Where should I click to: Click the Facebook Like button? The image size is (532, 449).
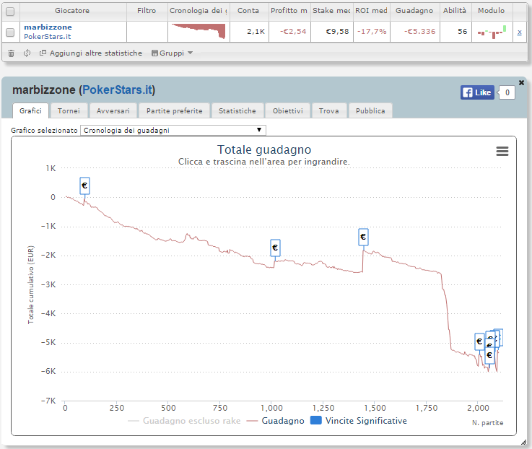[477, 92]
